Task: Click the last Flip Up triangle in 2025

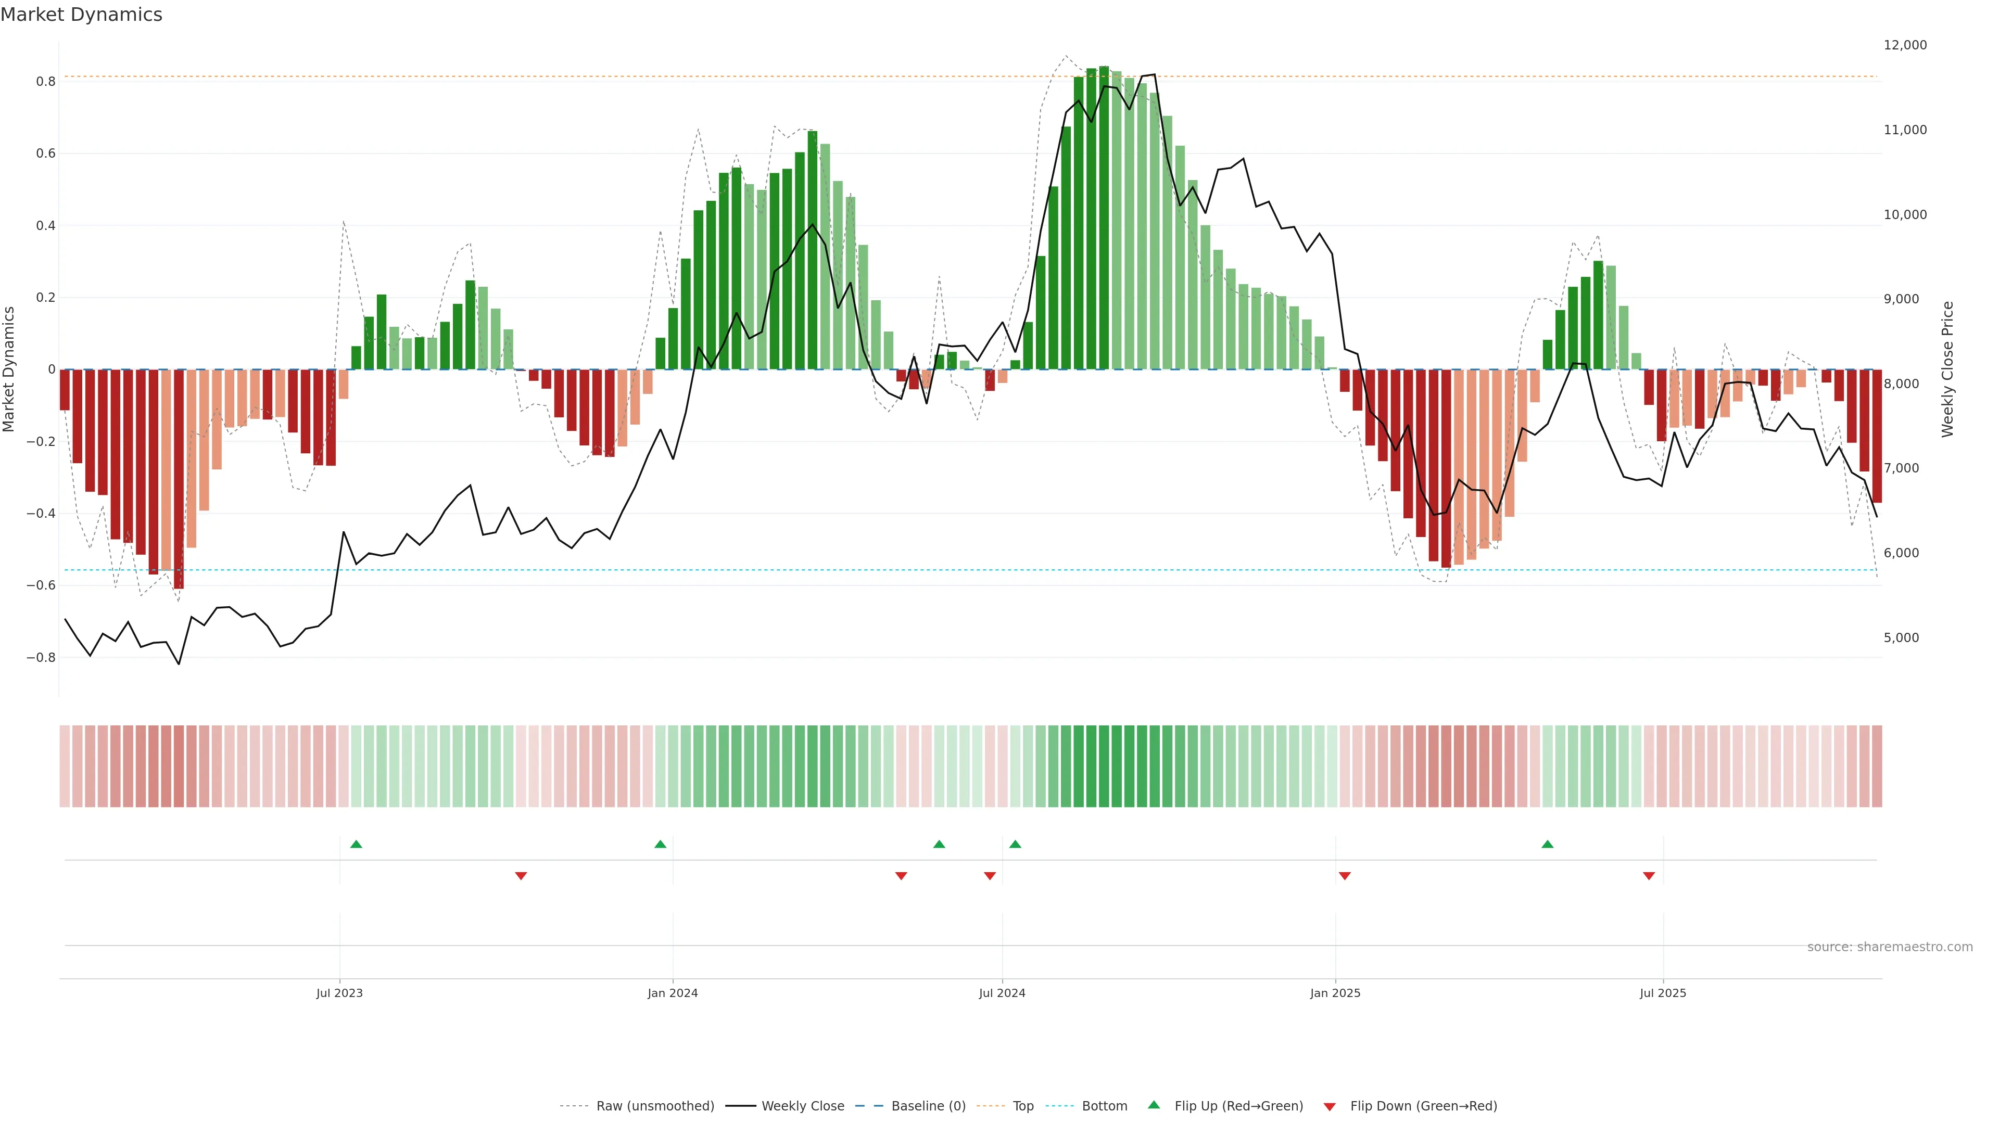Action: [x=1547, y=844]
